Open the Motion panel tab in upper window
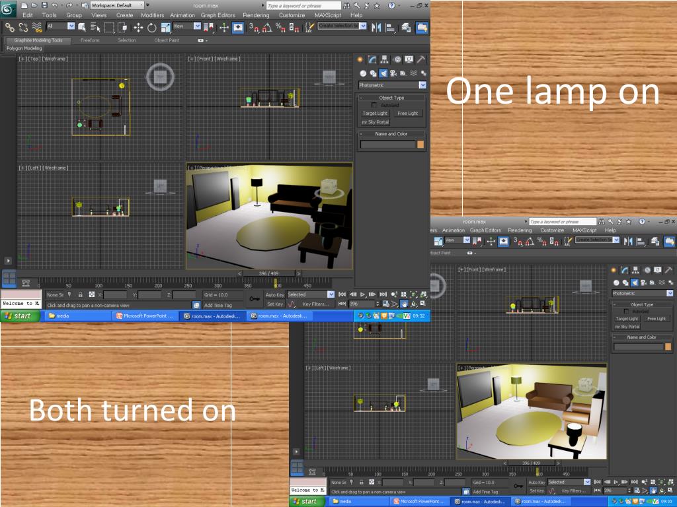Viewport: 677px width, 507px height. pos(397,59)
